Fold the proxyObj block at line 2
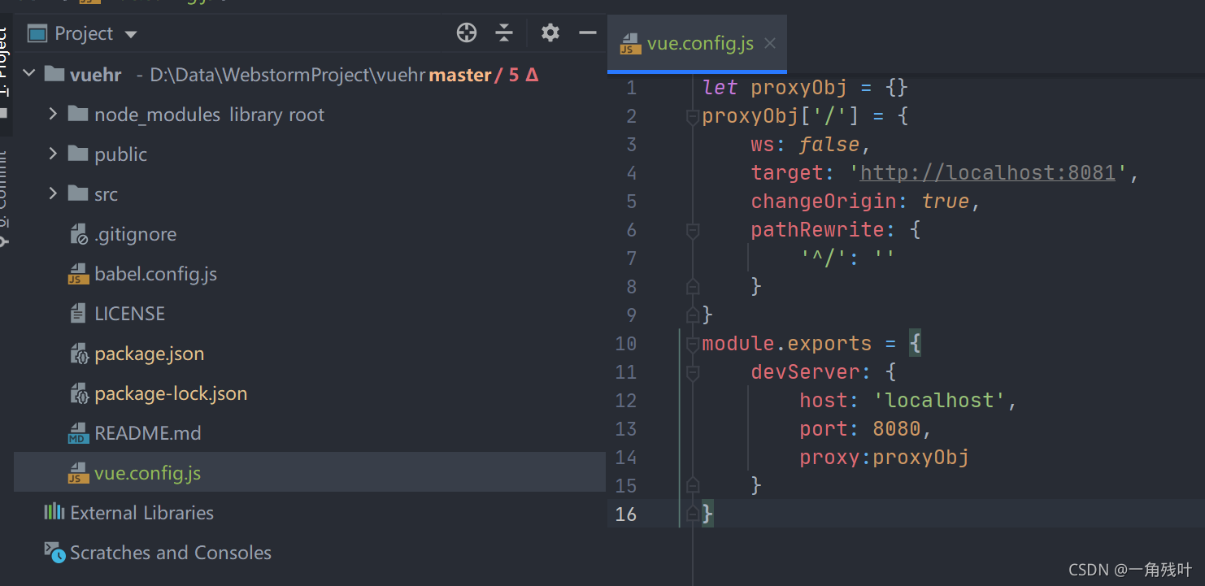 [x=693, y=117]
